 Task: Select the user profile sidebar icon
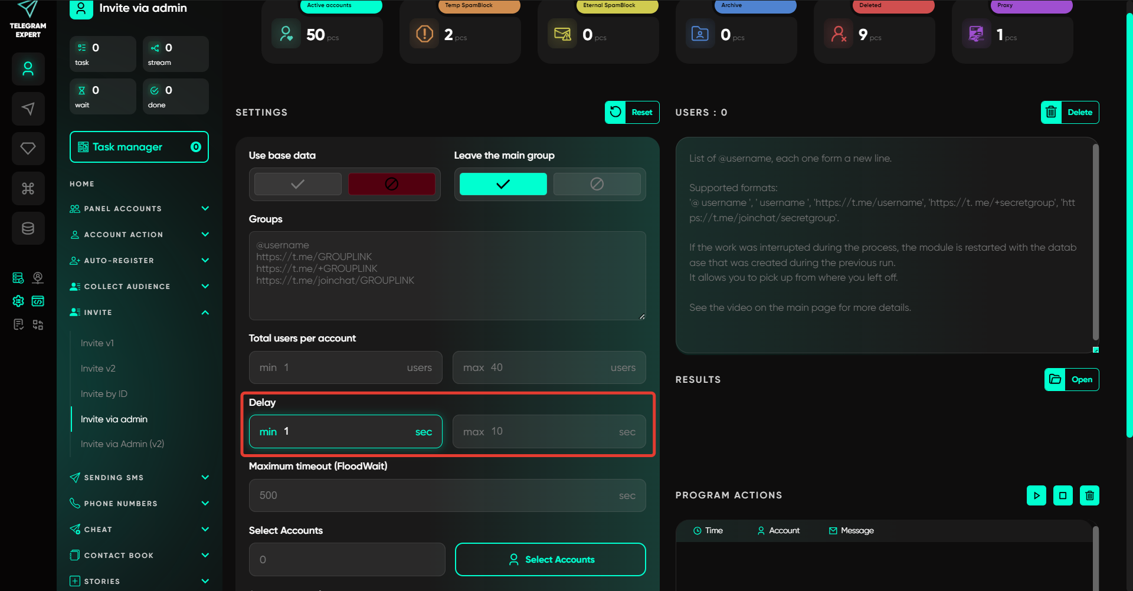coord(28,69)
